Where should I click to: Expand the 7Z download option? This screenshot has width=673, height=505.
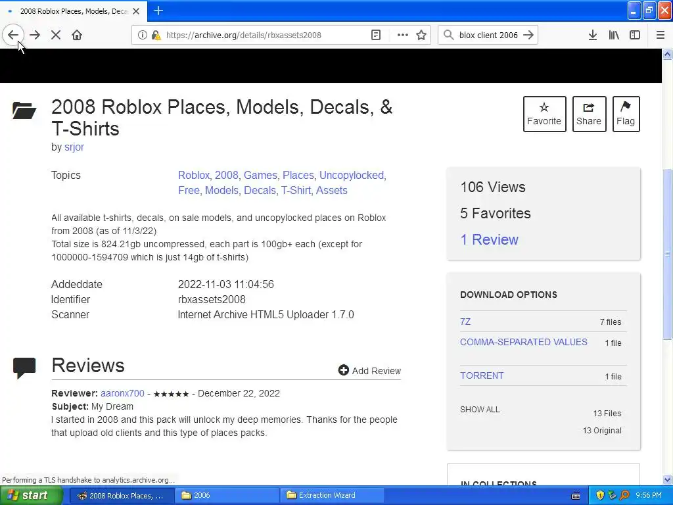coord(465,322)
